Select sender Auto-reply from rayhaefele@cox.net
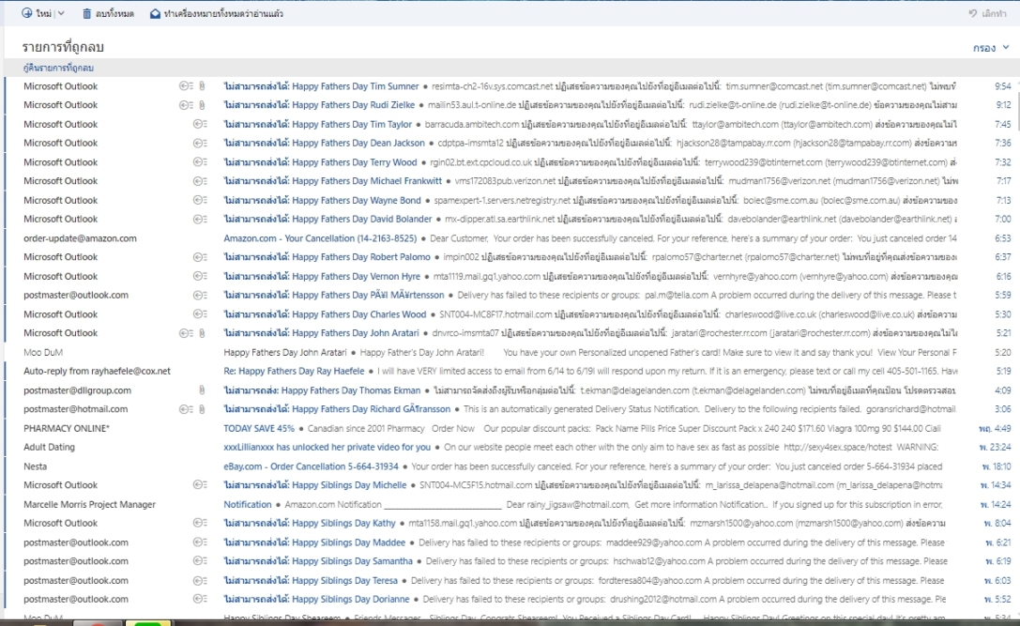1020x626 pixels. tap(97, 371)
